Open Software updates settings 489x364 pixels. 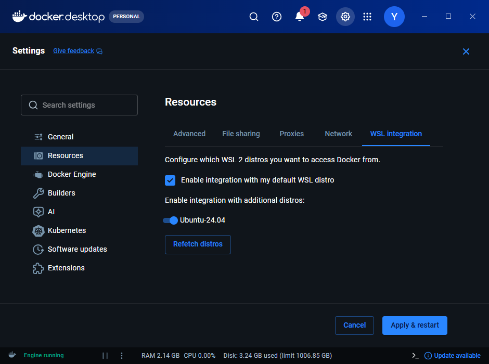(79, 249)
